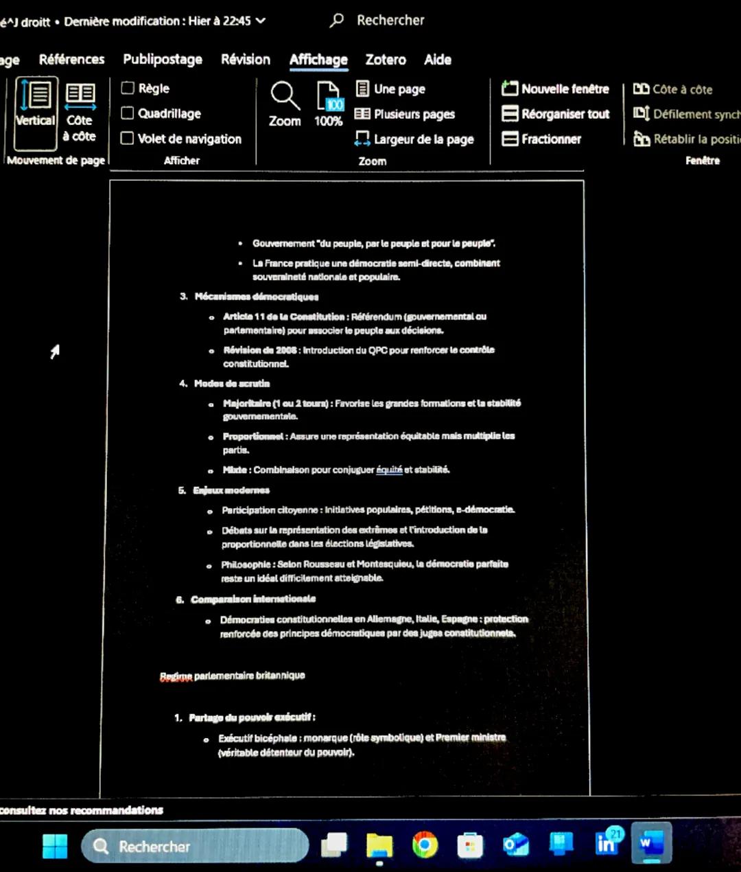
Task: Switch to the Révision tab
Action: (x=245, y=60)
